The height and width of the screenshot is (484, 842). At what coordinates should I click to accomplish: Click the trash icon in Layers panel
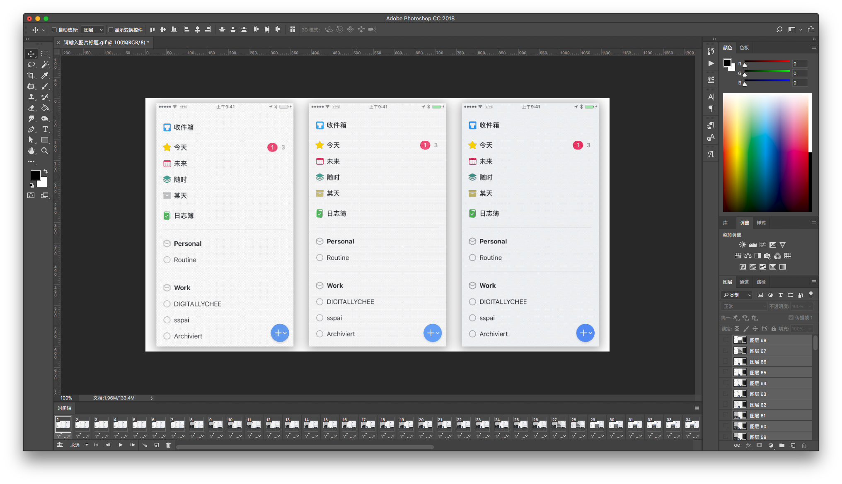point(804,445)
